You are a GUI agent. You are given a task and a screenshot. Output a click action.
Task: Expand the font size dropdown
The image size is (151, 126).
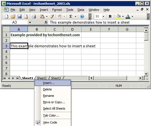click(103, 17)
